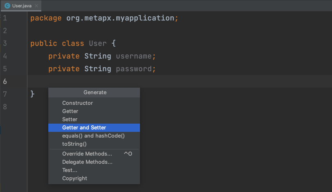The width and height of the screenshot is (332, 192).
Task: Click the password field identifier
Action: pyautogui.click(x=134, y=69)
